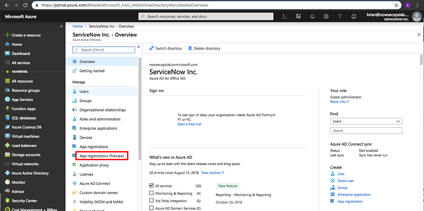Viewport: 424px width, 211px height.
Task: Click the App Services globe icon
Action: point(7,99)
